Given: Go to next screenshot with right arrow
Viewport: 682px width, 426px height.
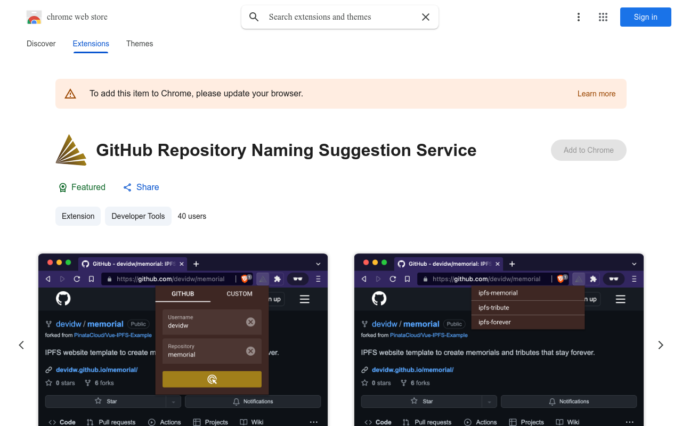Looking at the screenshot, I should 661,345.
